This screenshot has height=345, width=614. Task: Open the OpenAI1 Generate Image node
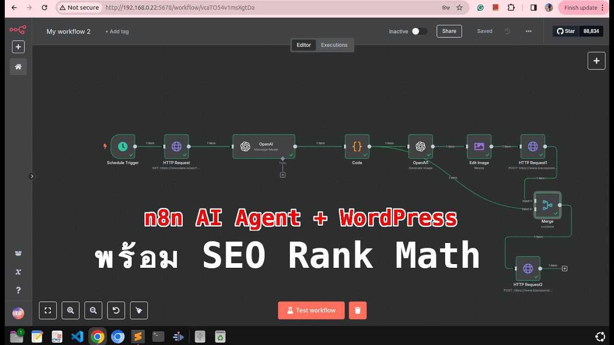[421, 147]
